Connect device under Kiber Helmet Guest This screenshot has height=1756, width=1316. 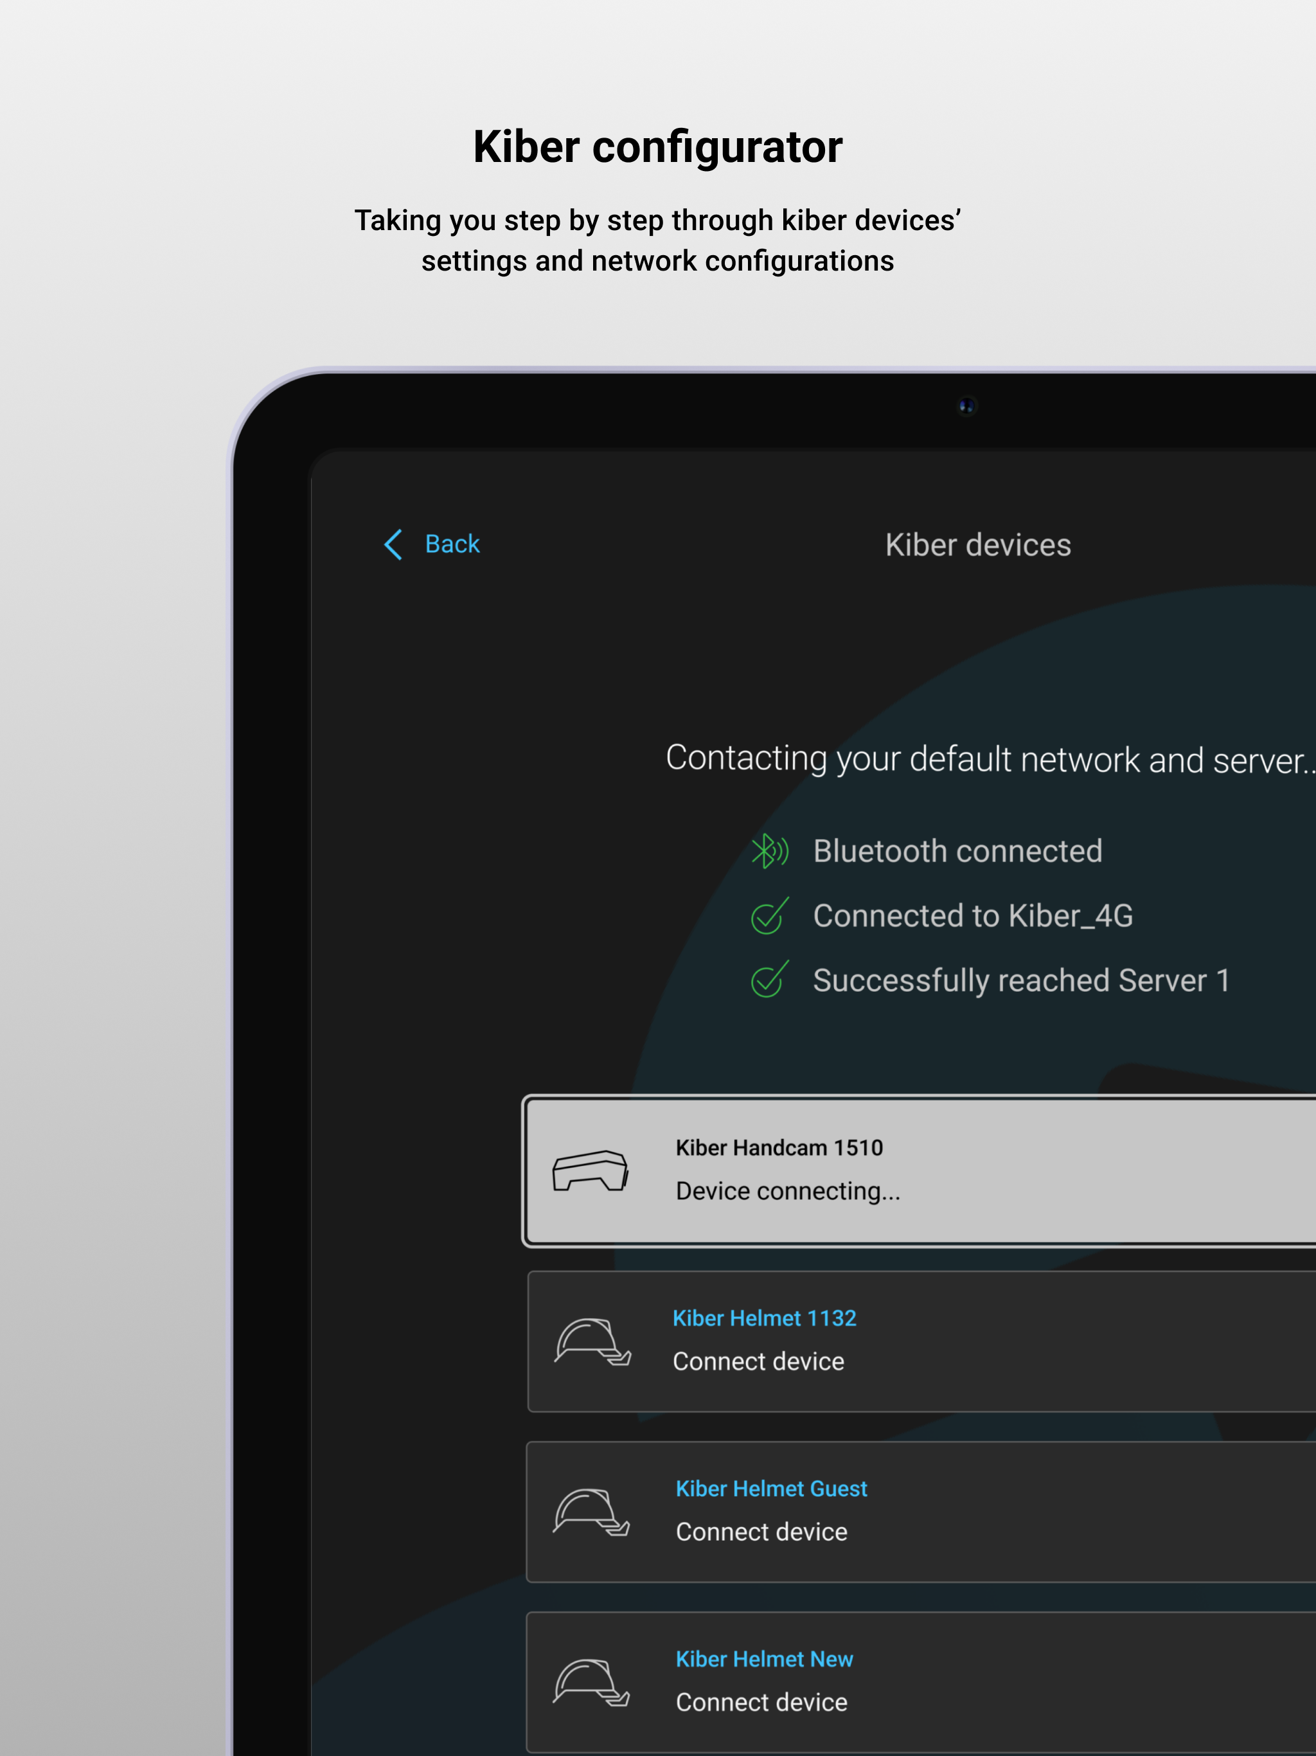tap(761, 1532)
